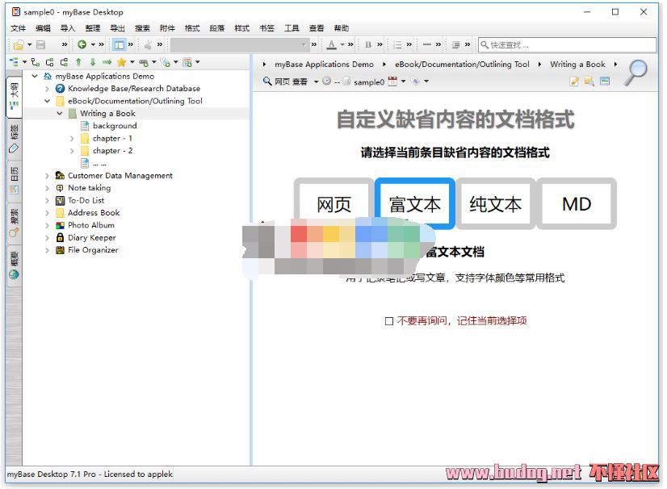Click the green move up arrow
This screenshot has height=489, width=667.
pyautogui.click(x=78, y=62)
